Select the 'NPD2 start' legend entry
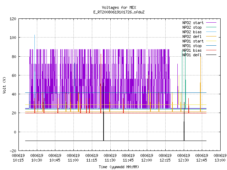This screenshot has width=227, height=170. coord(193,23)
